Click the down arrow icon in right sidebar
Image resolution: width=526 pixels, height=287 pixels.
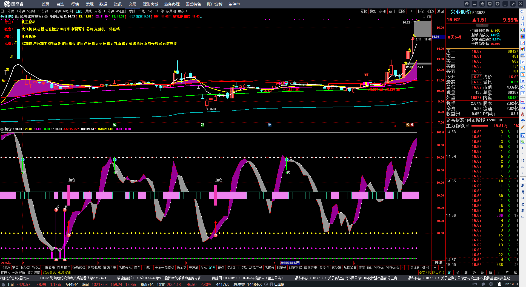coord(523,24)
